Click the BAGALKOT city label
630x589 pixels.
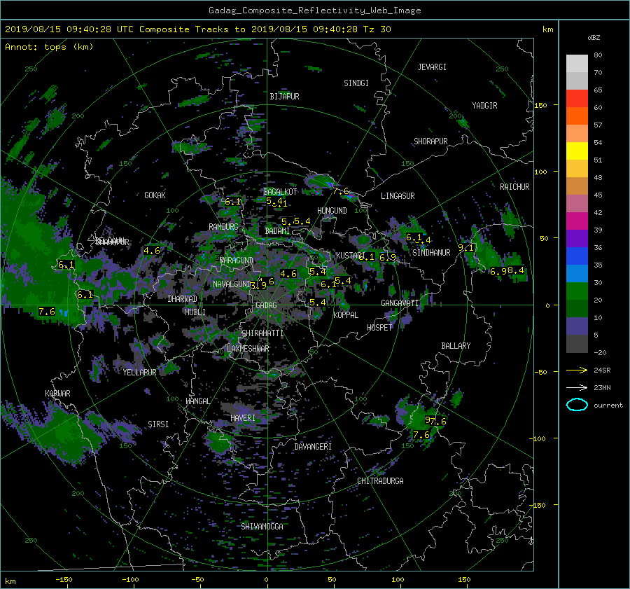pos(280,192)
